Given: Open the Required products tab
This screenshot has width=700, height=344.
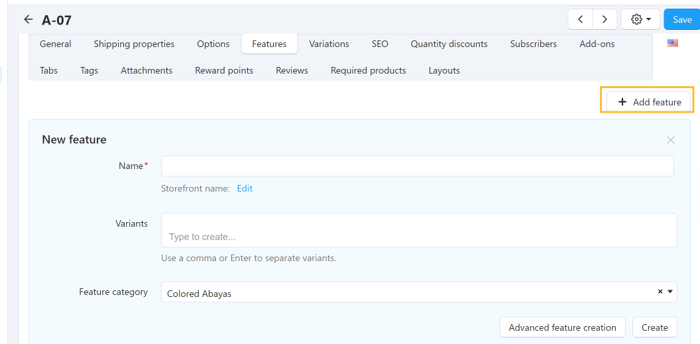Looking at the screenshot, I should tap(369, 70).
